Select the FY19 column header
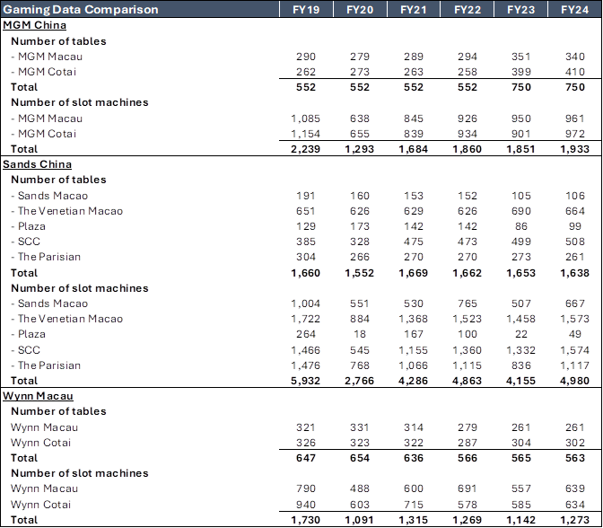Screen dimensions: 603x528 [x=306, y=9]
